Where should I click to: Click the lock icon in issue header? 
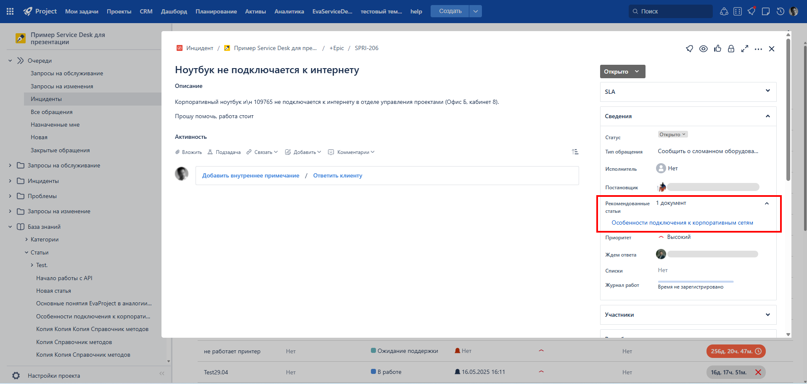731,49
